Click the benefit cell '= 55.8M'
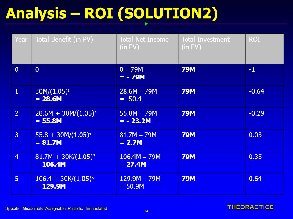This screenshot has height=219, width=293. click(x=74, y=118)
